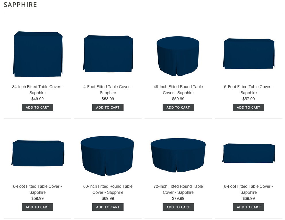This screenshot has height=220, width=285.
Task: Add the 5-Foot Fitted Table Cover to cart
Action: point(249,107)
